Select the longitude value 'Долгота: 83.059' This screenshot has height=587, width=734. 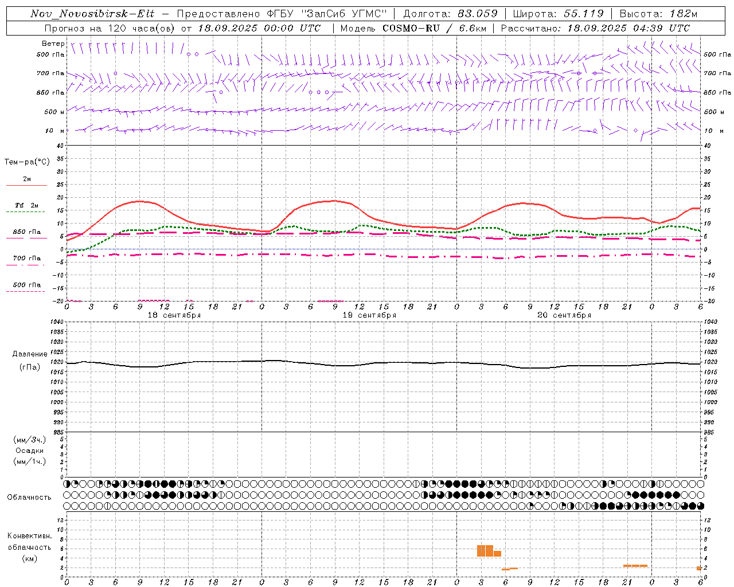click(x=451, y=14)
